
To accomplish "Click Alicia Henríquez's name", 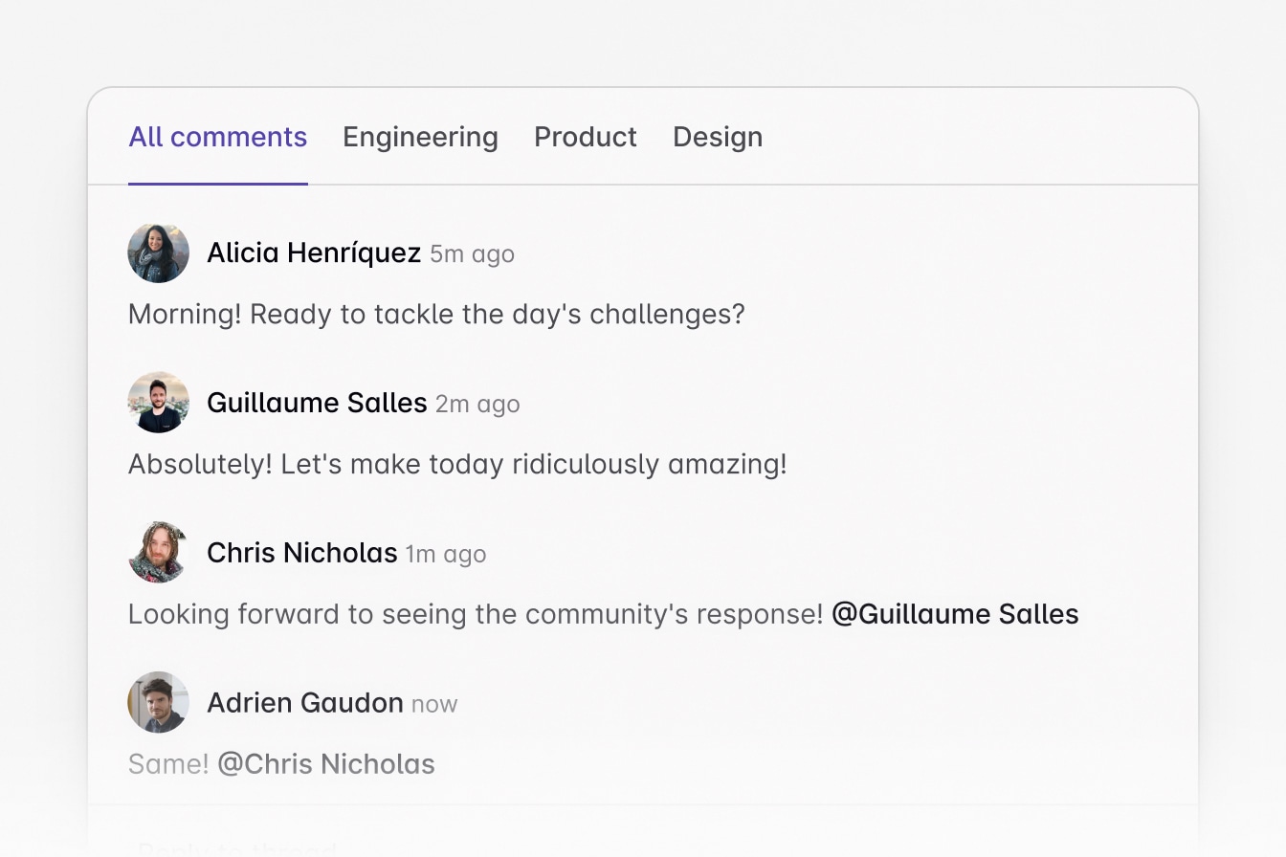I will pyautogui.click(x=314, y=253).
